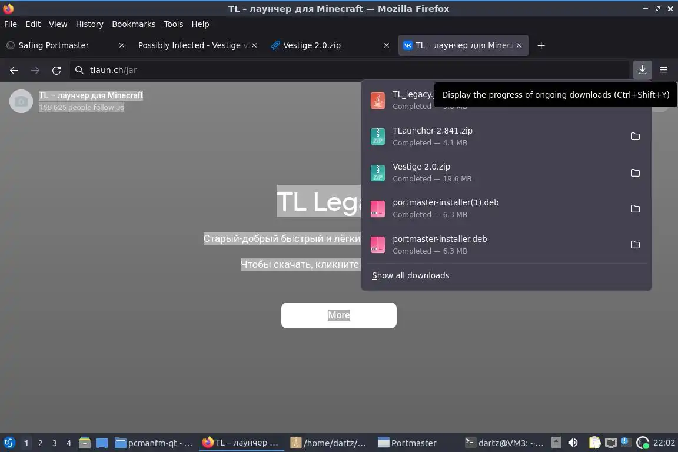Click the Vestige 2.0.zip archive icon
678x452 pixels.
(x=377, y=172)
